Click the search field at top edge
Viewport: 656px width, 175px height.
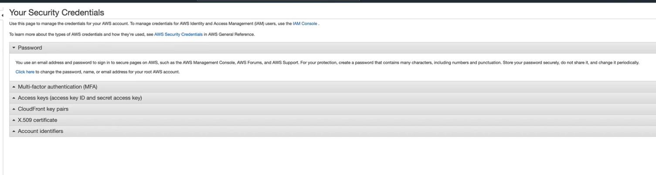click(x=278, y=0)
